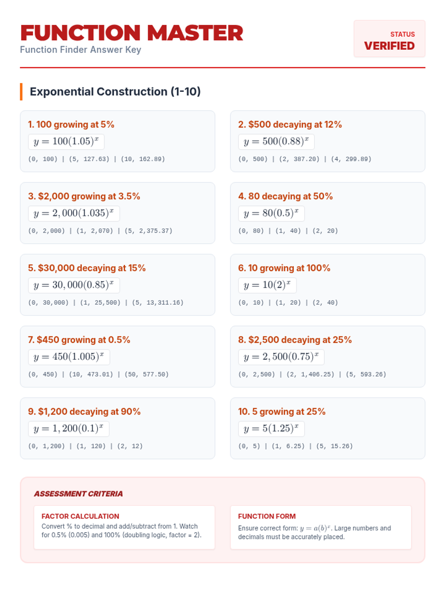Select the Exponential Construction (1-10) heading
445x594 pixels.
[115, 92]
